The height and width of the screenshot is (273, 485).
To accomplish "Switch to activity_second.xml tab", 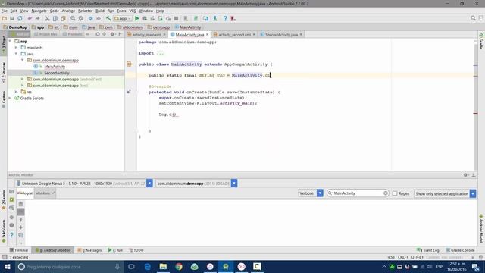I will tap(234, 35).
